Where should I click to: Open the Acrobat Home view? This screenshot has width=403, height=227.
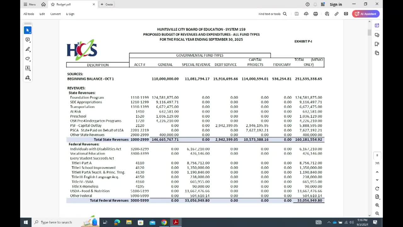tap(43, 4)
